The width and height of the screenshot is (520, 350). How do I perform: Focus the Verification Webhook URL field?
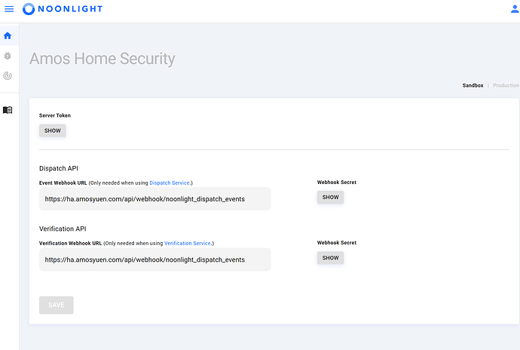pyautogui.click(x=155, y=259)
